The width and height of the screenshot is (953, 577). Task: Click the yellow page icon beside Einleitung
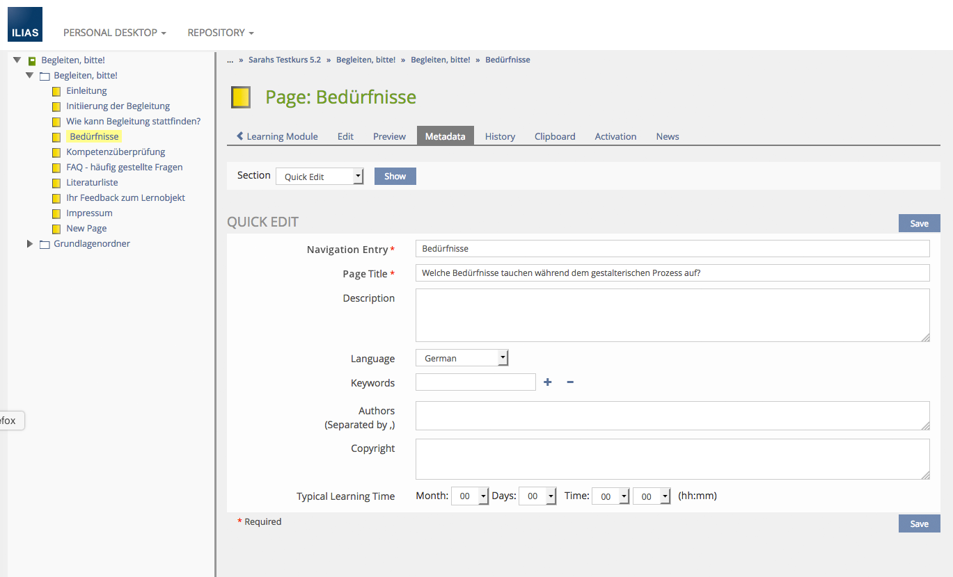(x=56, y=91)
